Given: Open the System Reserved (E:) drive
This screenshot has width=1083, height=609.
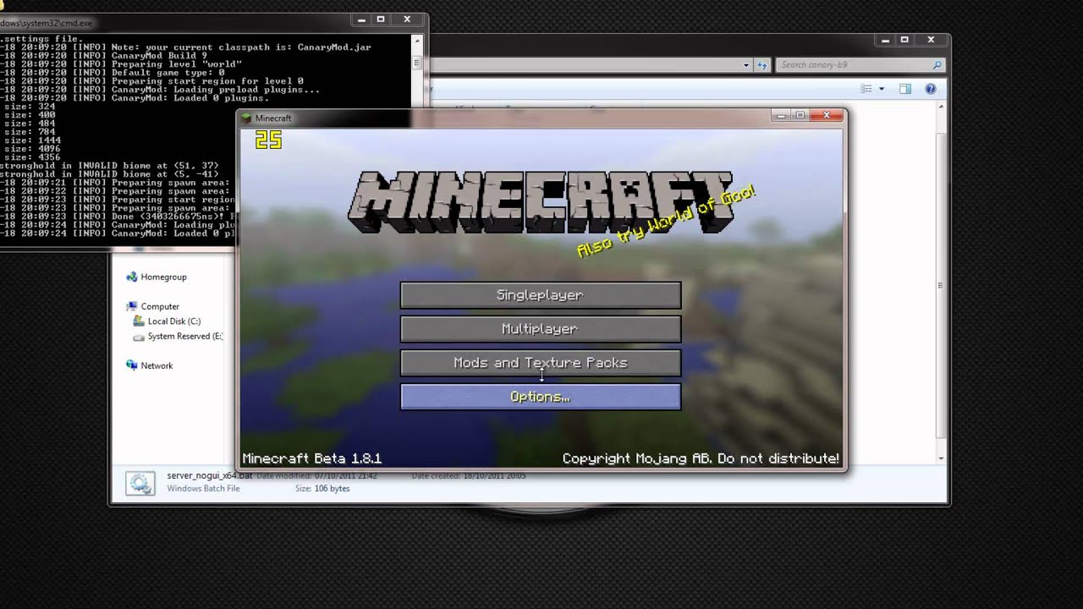Looking at the screenshot, I should point(185,337).
